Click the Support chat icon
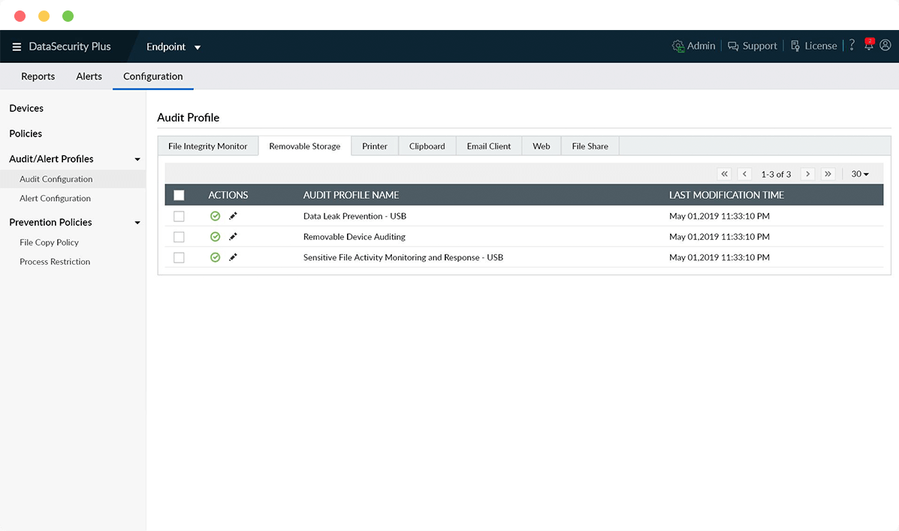The height and width of the screenshot is (531, 899). pyautogui.click(x=733, y=46)
